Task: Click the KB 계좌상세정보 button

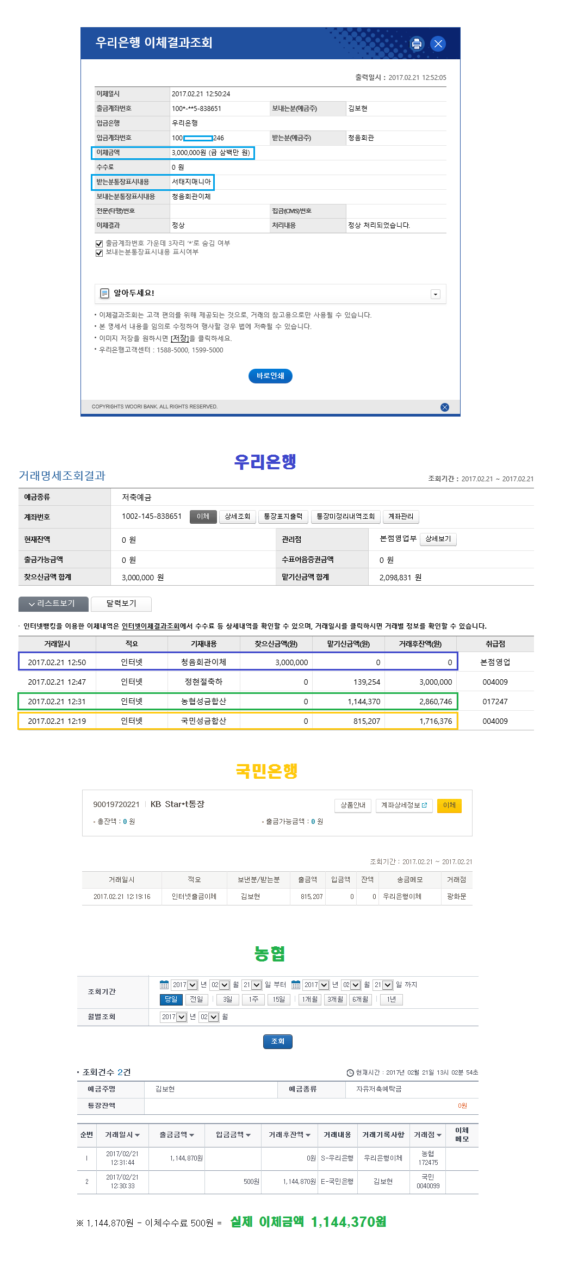Action: (404, 805)
